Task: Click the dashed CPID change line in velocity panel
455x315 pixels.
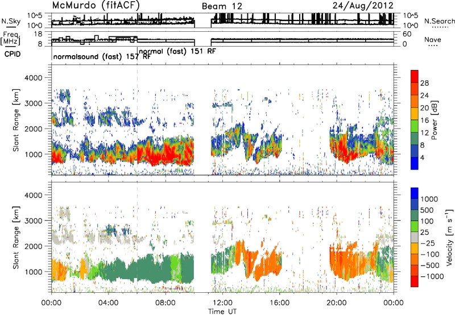Action: (137, 237)
